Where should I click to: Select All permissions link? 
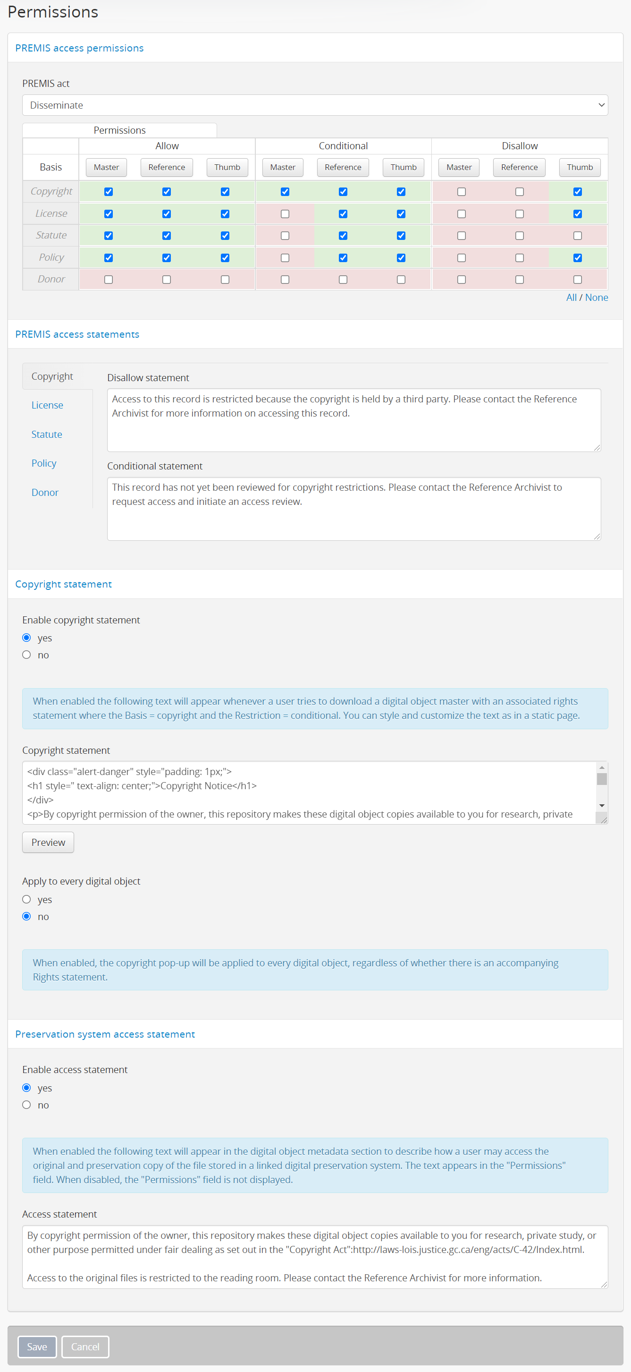point(571,298)
